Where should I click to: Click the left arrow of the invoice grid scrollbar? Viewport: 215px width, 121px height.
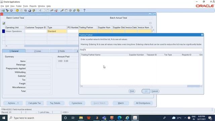[6, 46]
